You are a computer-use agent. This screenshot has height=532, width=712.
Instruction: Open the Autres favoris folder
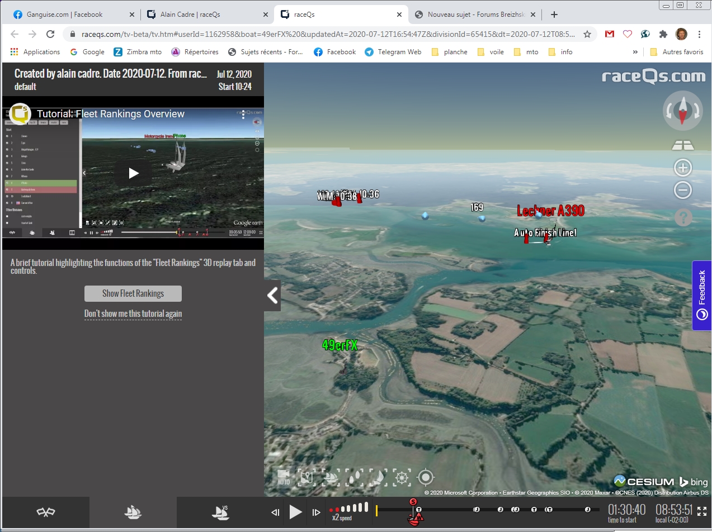point(677,52)
